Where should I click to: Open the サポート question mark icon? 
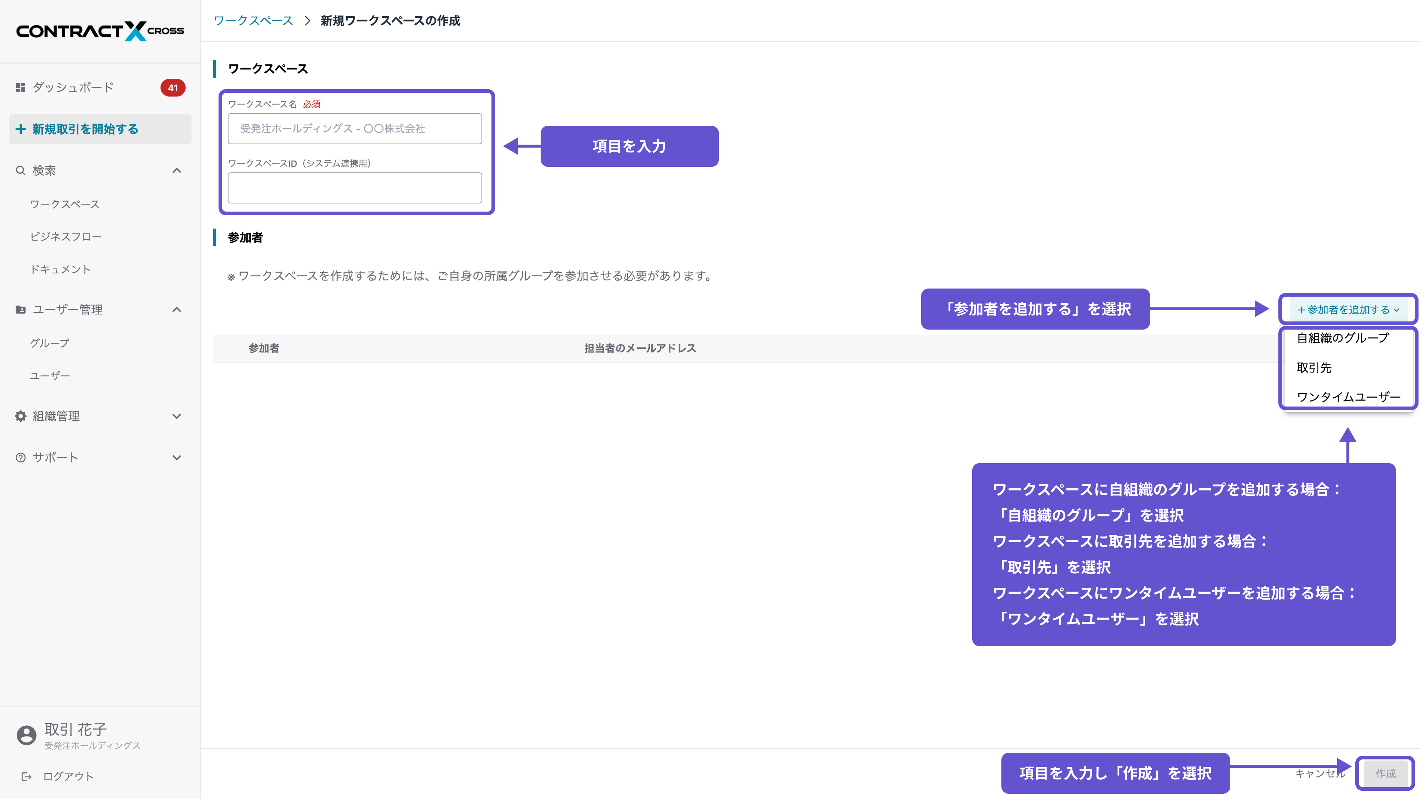coord(20,456)
